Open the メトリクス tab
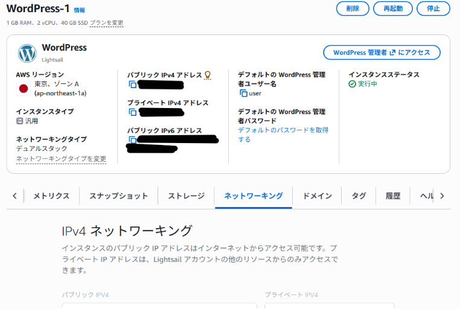Screen dimensions: 460x309 click(51, 196)
